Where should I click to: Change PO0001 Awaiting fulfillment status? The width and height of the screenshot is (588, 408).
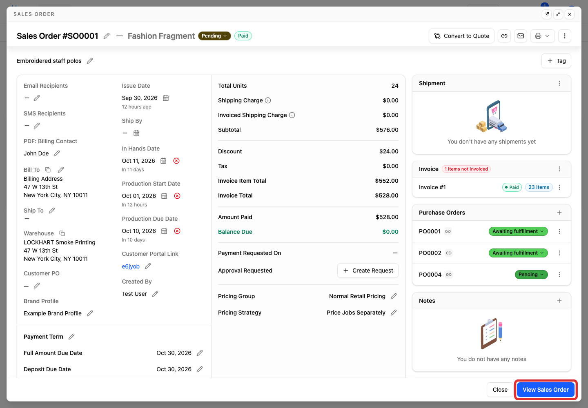click(x=518, y=231)
